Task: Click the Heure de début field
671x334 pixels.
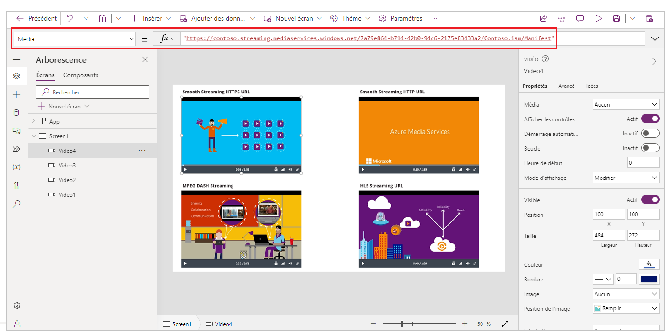Action: tap(643, 163)
